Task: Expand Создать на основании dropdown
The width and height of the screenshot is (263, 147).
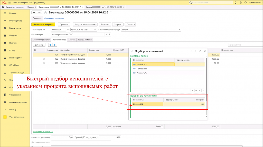Action: (x=85, y=24)
